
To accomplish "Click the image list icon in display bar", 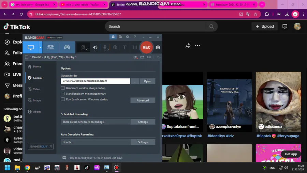I will (142, 57).
